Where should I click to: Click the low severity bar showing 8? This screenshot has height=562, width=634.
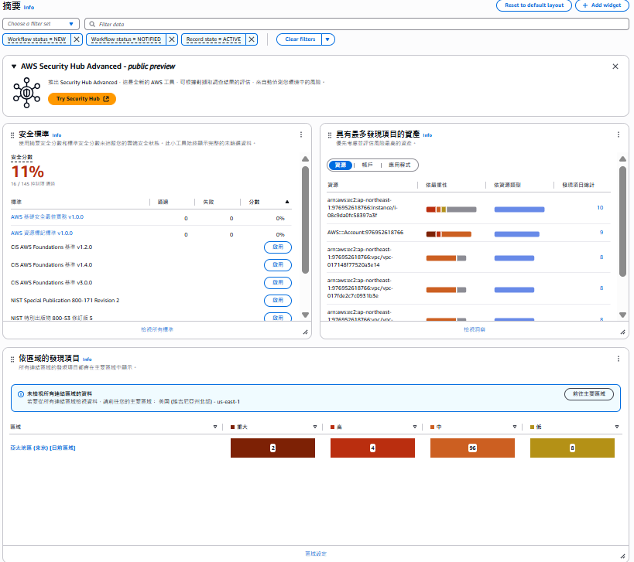point(573,448)
